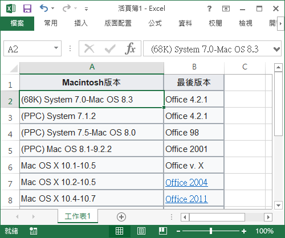The width and height of the screenshot is (285, 238).
Task: Open the 公式 ribbon tab
Action: 155,23
